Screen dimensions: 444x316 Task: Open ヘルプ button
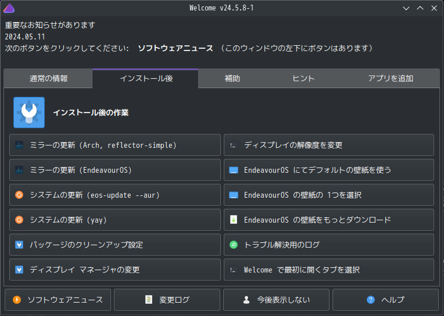click(x=386, y=300)
